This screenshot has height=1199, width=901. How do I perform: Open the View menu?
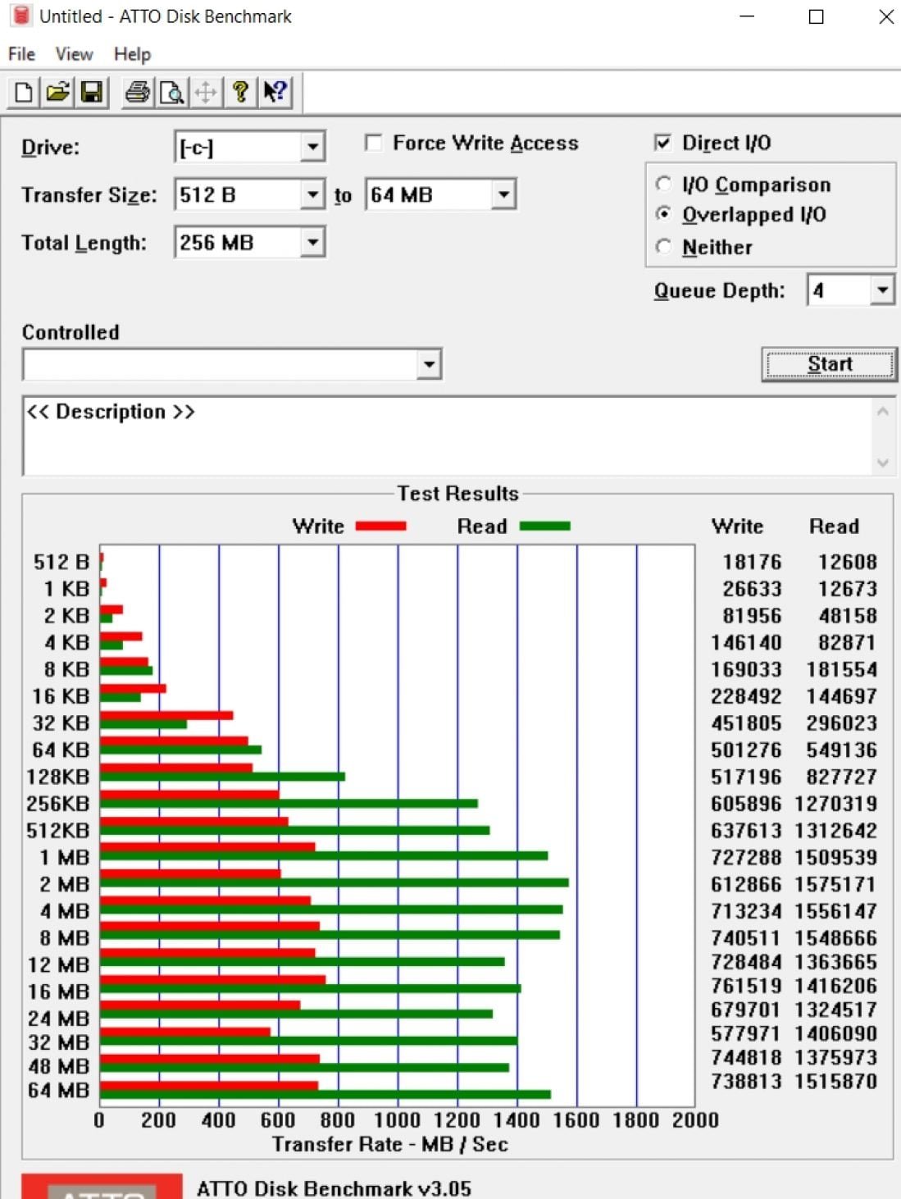(x=74, y=54)
